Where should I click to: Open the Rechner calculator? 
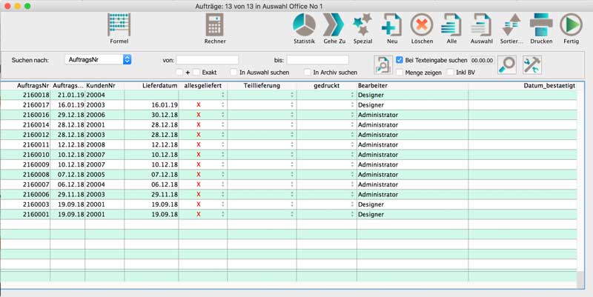point(215,25)
